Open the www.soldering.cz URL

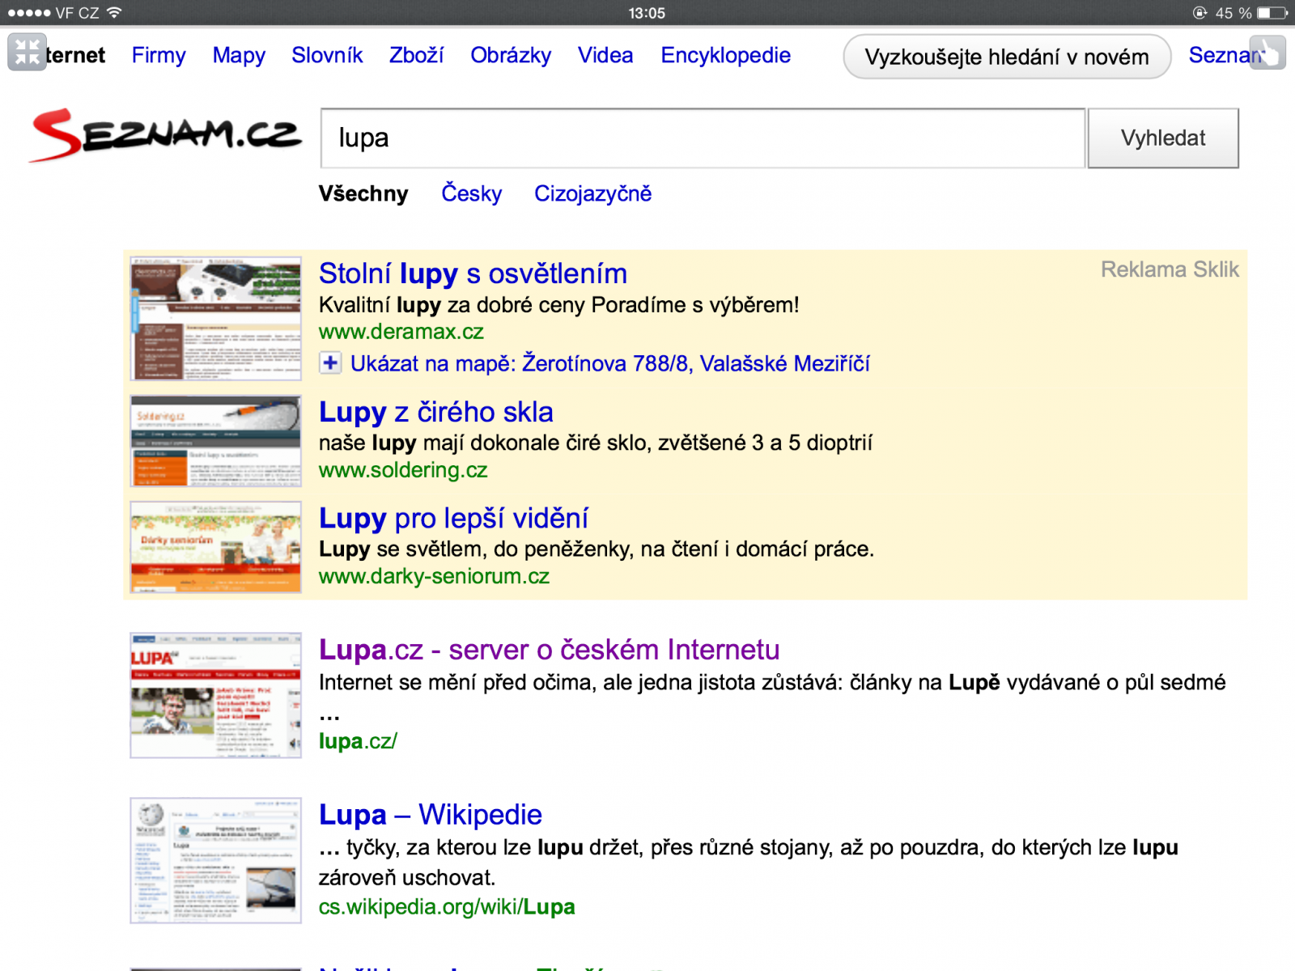[x=403, y=470]
